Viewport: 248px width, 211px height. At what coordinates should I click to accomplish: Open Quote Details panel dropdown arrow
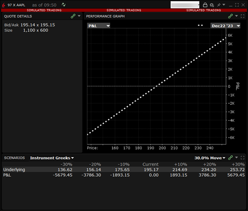[79, 16]
